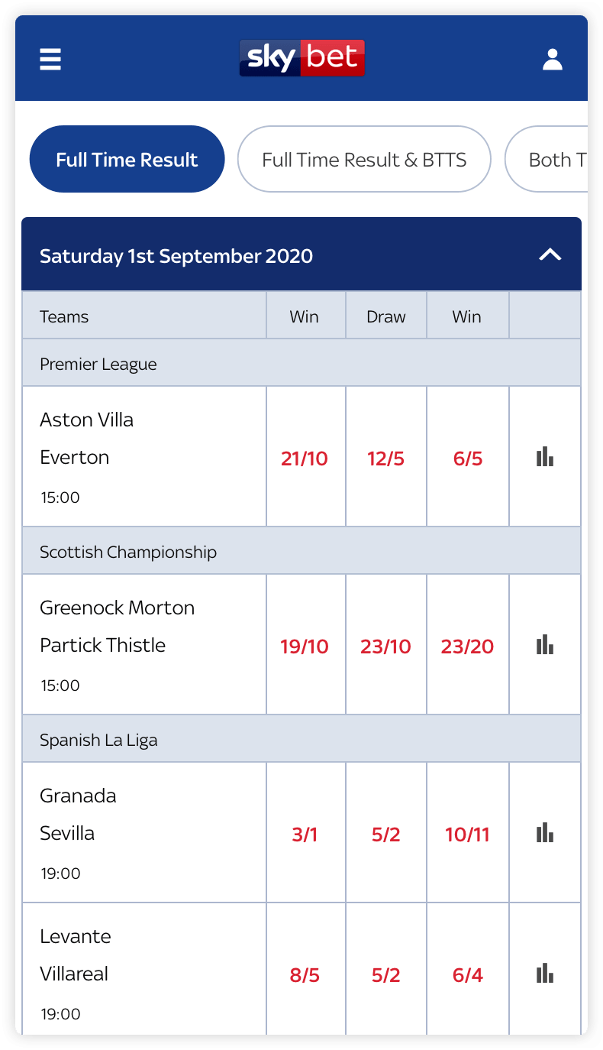Screen dimensions: 603x1050
Task: Click the Sky Bet logo
Action: pos(301,57)
